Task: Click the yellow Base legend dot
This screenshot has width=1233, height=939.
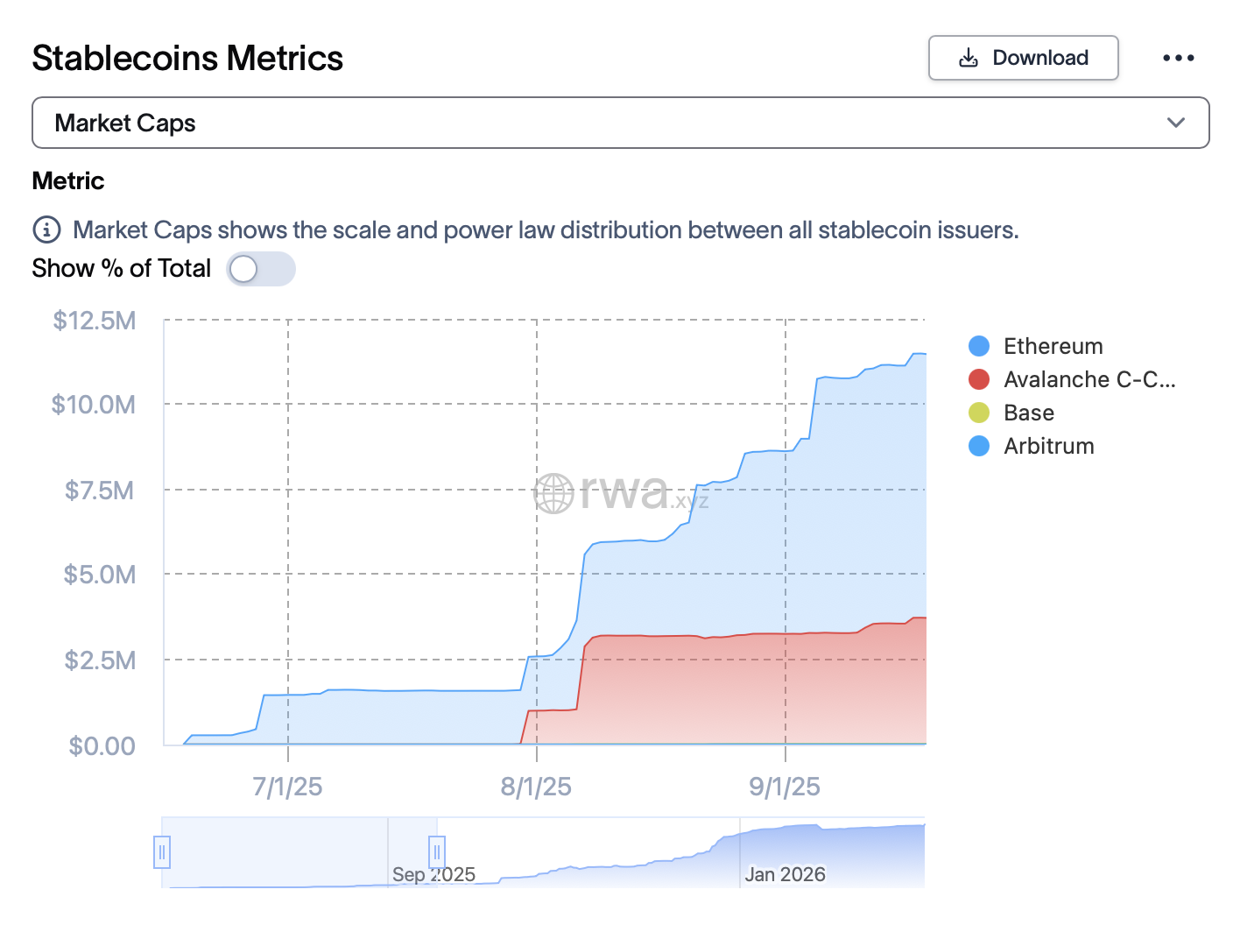Action: tap(978, 413)
